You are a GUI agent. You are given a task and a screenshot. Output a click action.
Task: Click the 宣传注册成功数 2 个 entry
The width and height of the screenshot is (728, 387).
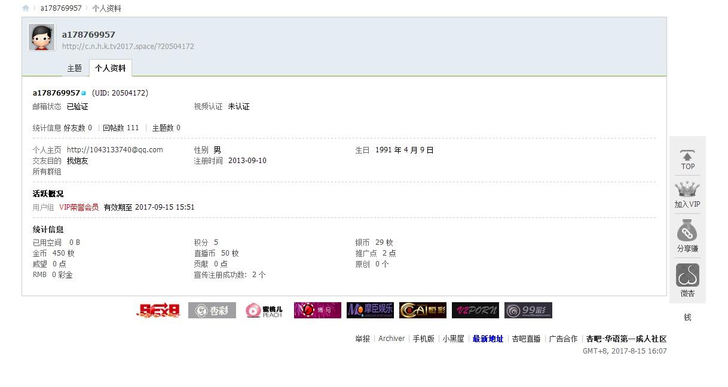[230, 275]
